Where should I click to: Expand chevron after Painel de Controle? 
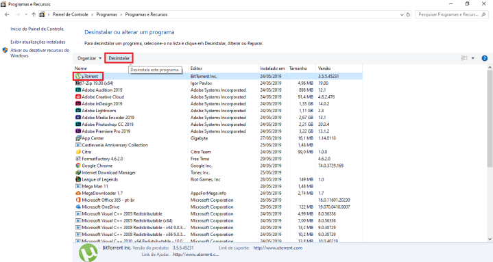(x=92, y=14)
